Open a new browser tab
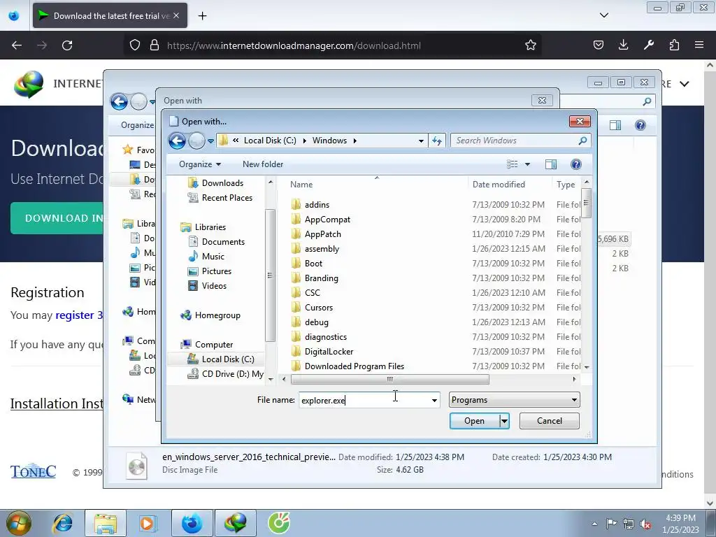This screenshot has height=537, width=716. [202, 16]
